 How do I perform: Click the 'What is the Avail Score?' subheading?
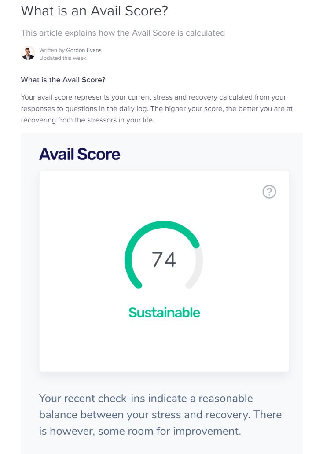[x=63, y=80]
